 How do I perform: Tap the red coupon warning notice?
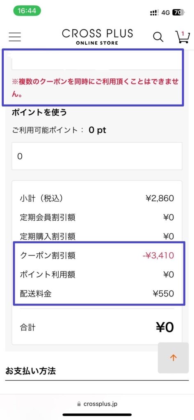(x=95, y=88)
